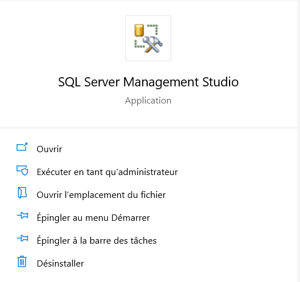The width and height of the screenshot is (300, 282).
Task: Click the folder icon for file location
Action: click(x=22, y=193)
